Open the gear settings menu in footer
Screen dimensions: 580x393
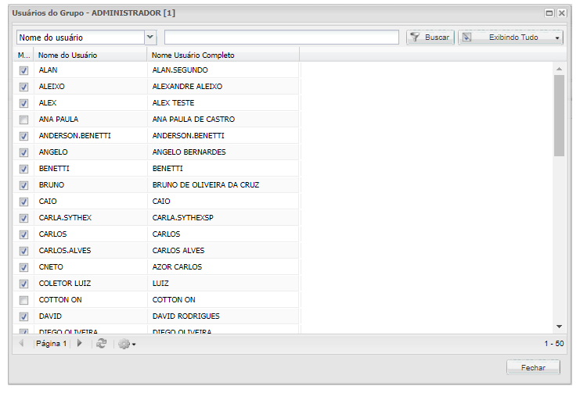[x=127, y=344]
